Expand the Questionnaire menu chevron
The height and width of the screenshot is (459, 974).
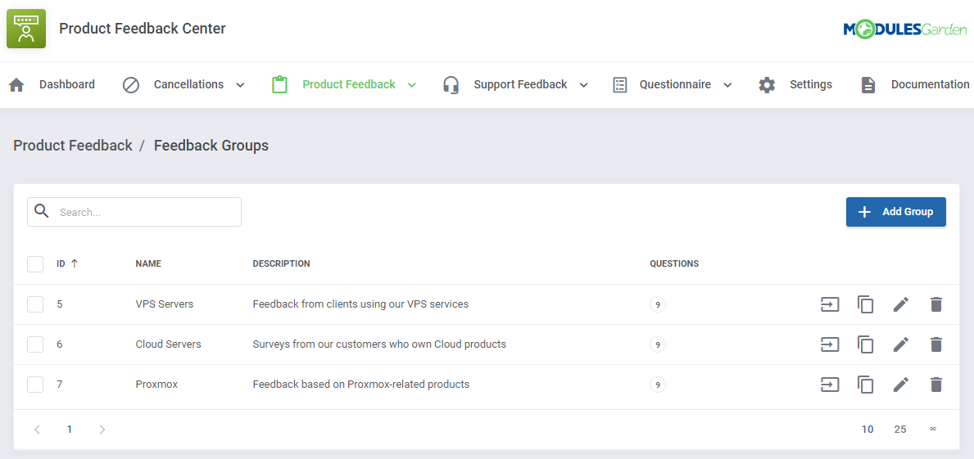[728, 85]
